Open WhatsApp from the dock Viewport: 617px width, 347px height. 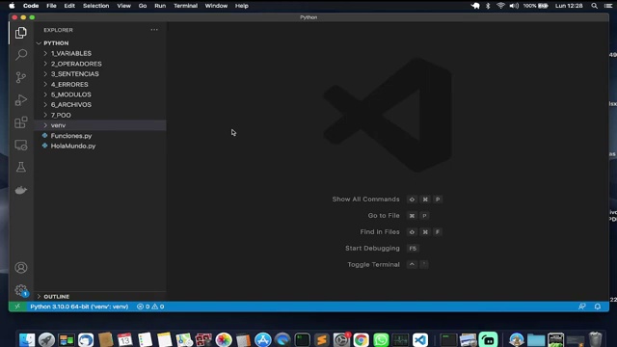381,339
